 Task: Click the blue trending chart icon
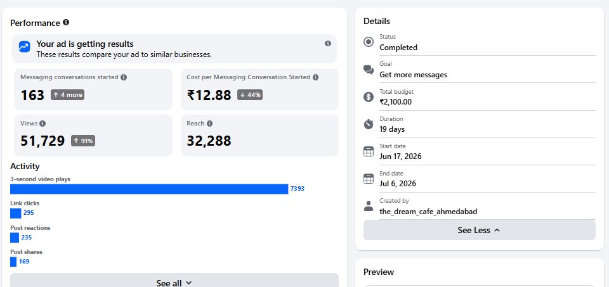25,47
